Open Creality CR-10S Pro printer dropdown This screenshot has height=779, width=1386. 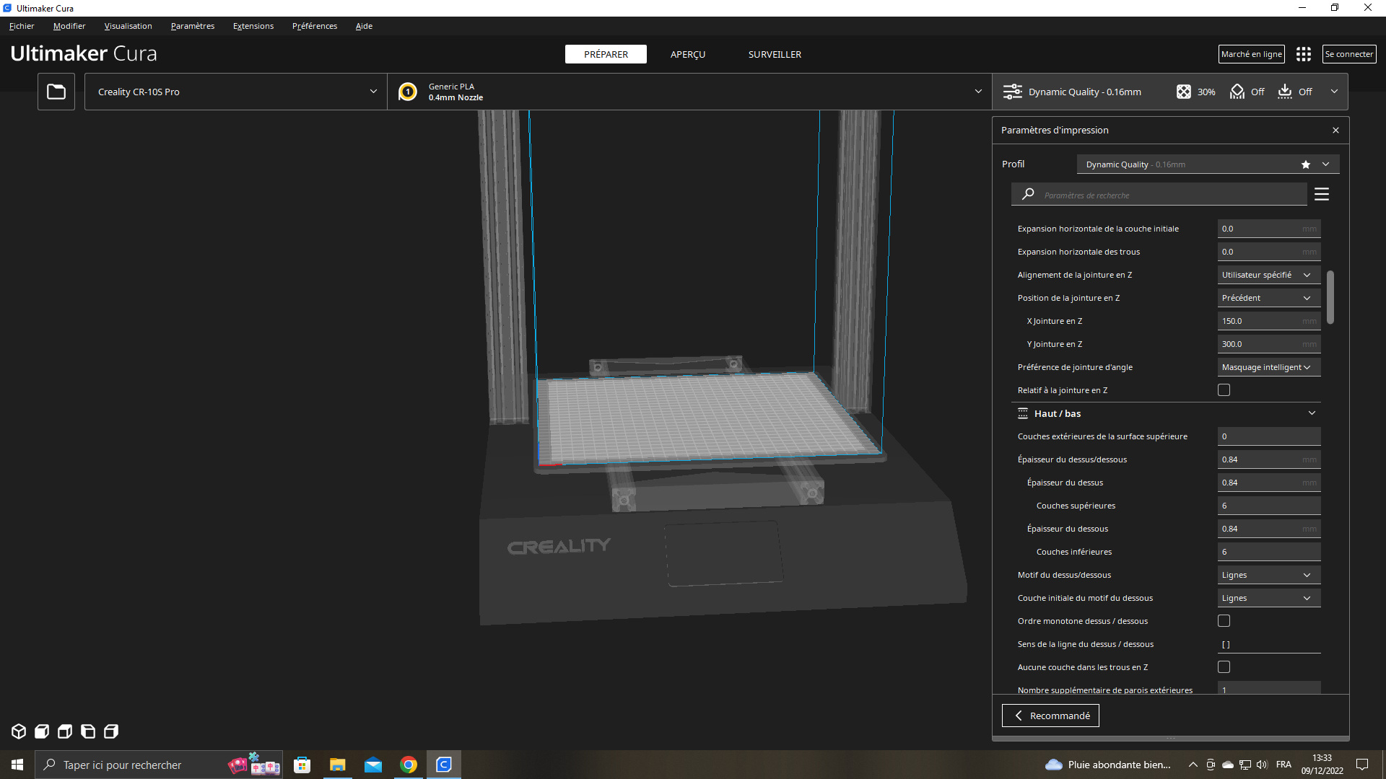click(x=236, y=92)
